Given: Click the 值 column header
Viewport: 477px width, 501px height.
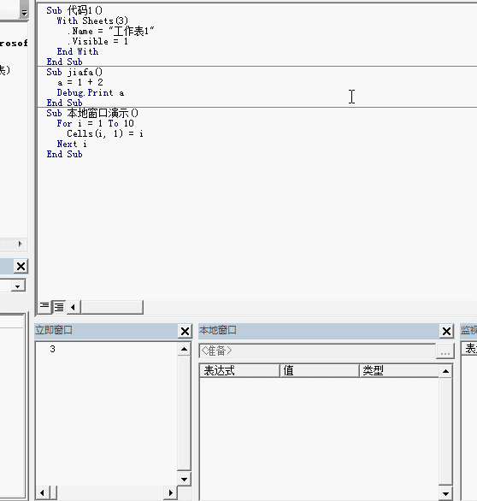Looking at the screenshot, I should click(x=320, y=371).
